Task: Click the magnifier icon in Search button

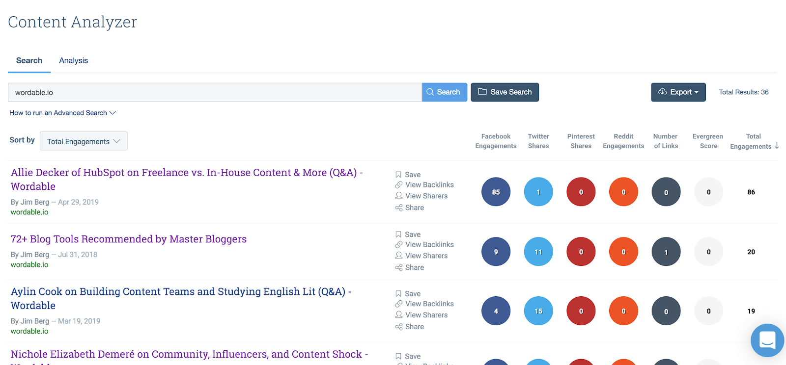Action: point(430,92)
